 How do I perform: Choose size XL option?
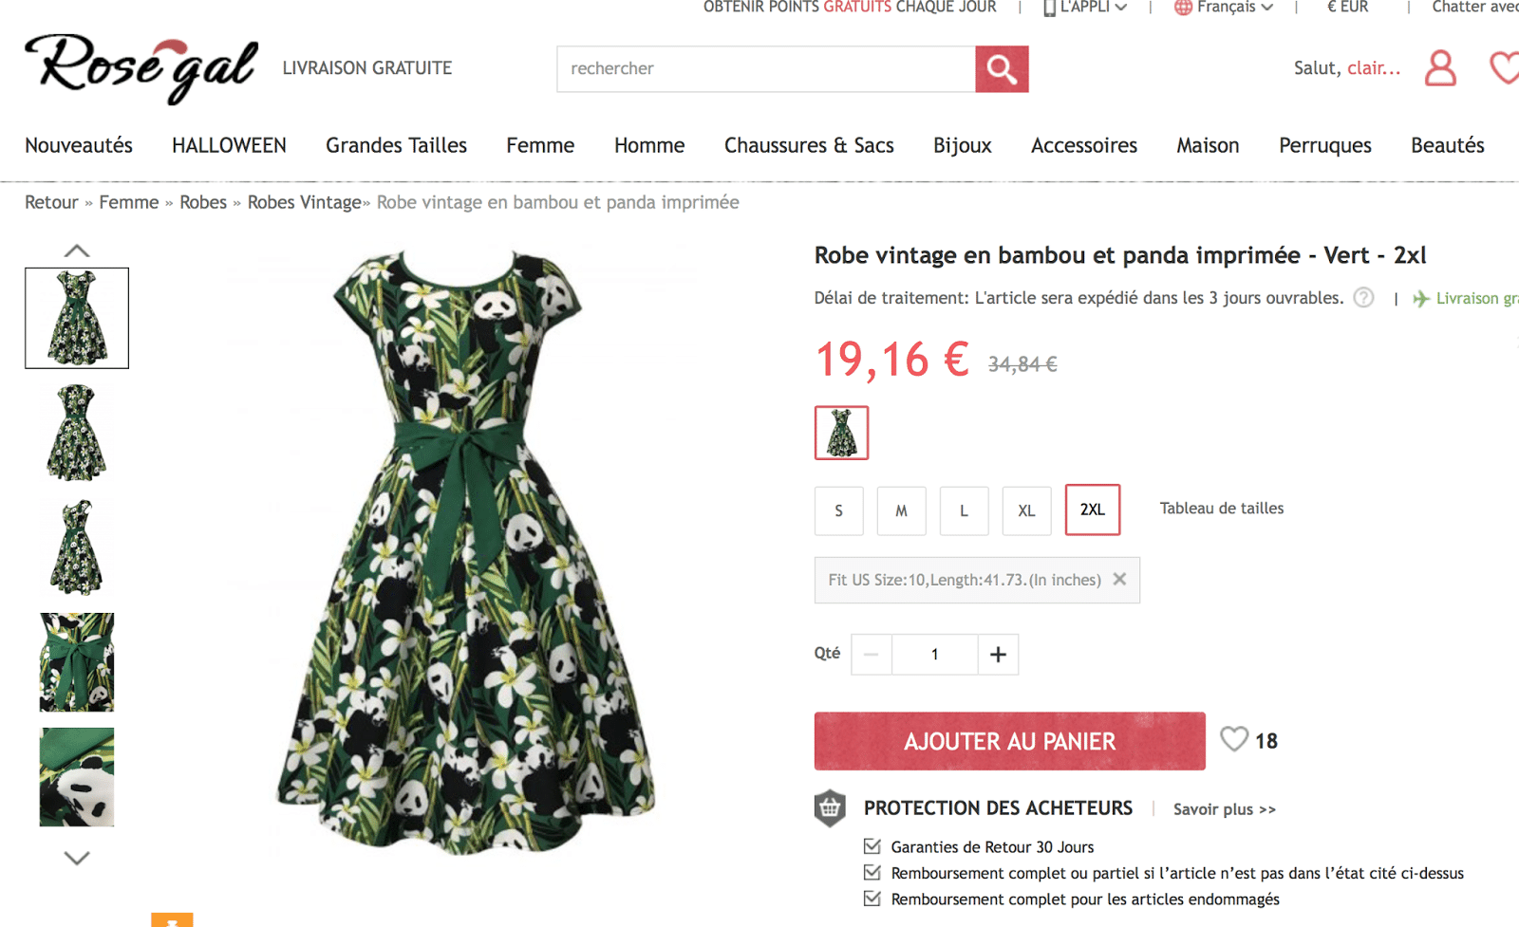coord(1026,510)
